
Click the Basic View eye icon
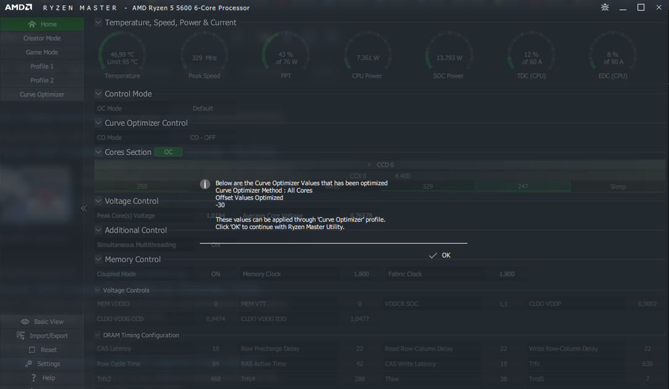25,322
